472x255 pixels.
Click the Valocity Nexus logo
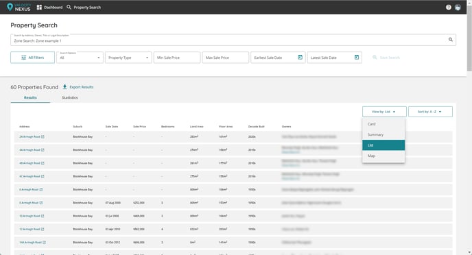click(x=19, y=7)
